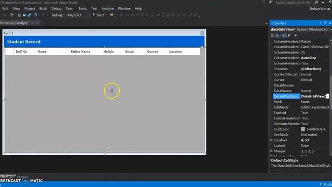Select the ImeMode property row
The width and height of the screenshot is (332, 187).
point(301,135)
